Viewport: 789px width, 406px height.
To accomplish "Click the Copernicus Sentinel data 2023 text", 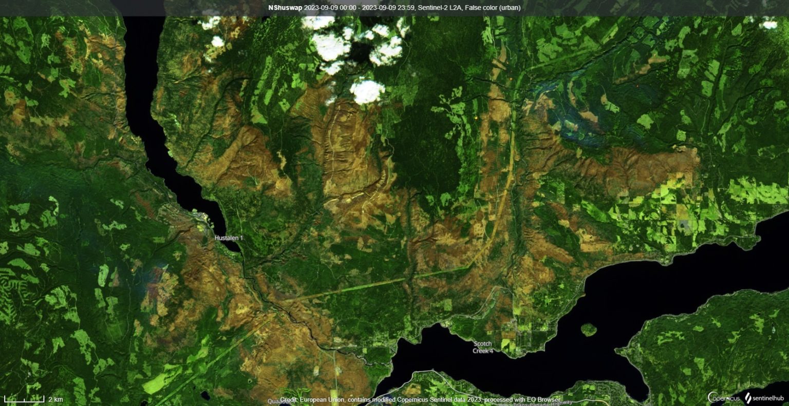I will [436, 399].
